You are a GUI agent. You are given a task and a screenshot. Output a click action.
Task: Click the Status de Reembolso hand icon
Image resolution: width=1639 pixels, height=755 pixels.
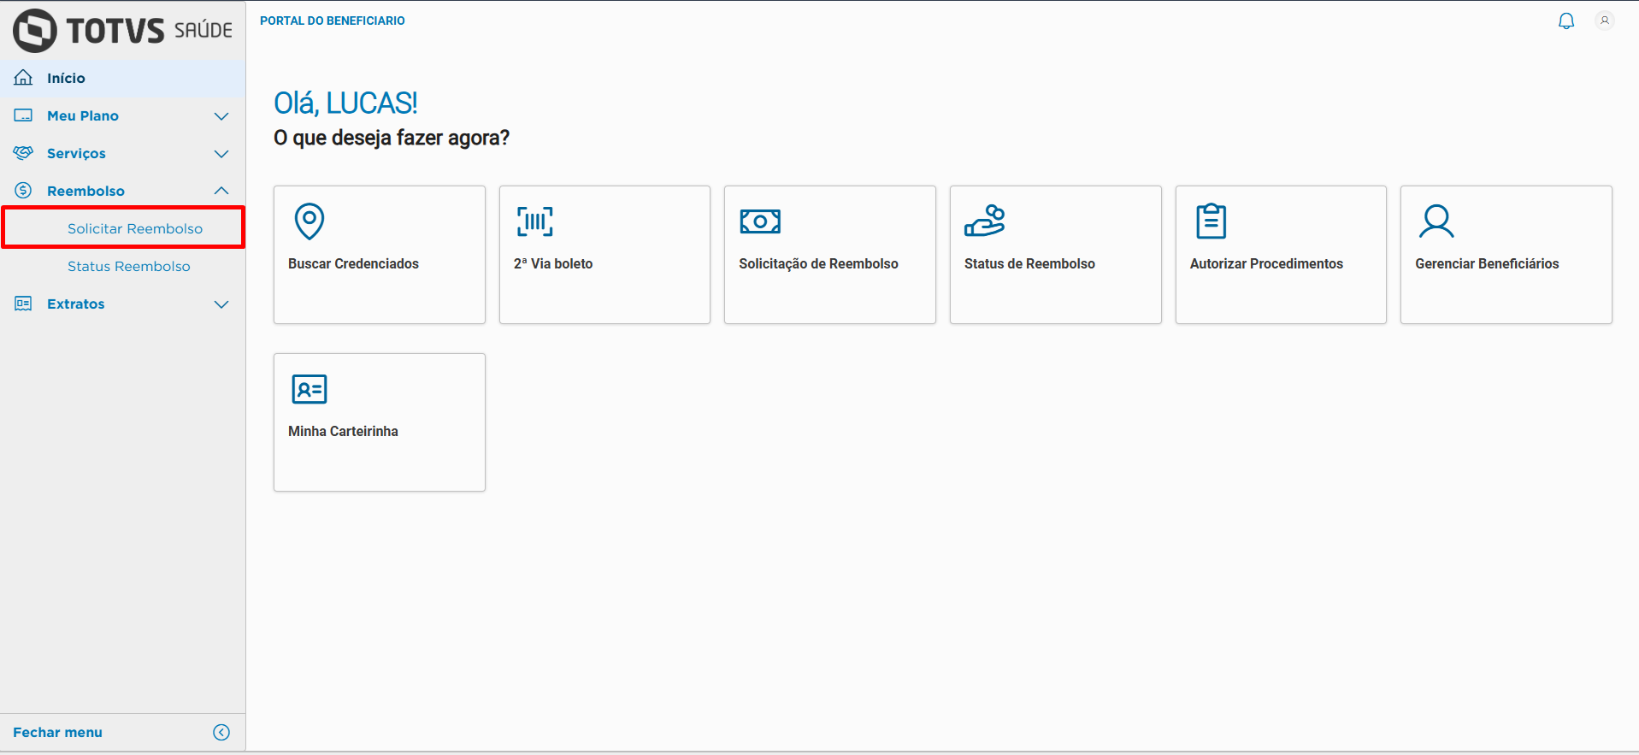click(x=985, y=221)
